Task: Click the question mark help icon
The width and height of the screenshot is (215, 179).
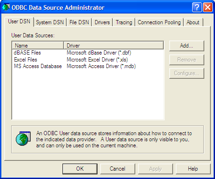Action: [x=197, y=7]
